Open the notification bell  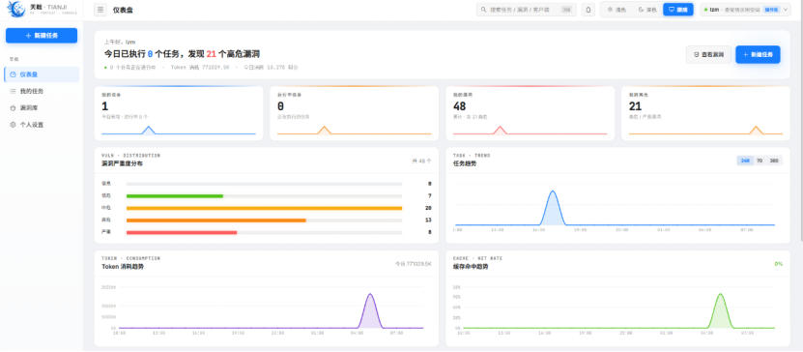[588, 10]
